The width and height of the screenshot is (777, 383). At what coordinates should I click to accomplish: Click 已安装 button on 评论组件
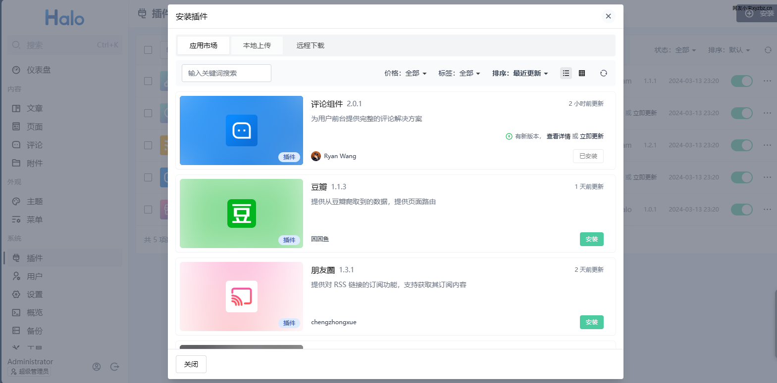(588, 156)
